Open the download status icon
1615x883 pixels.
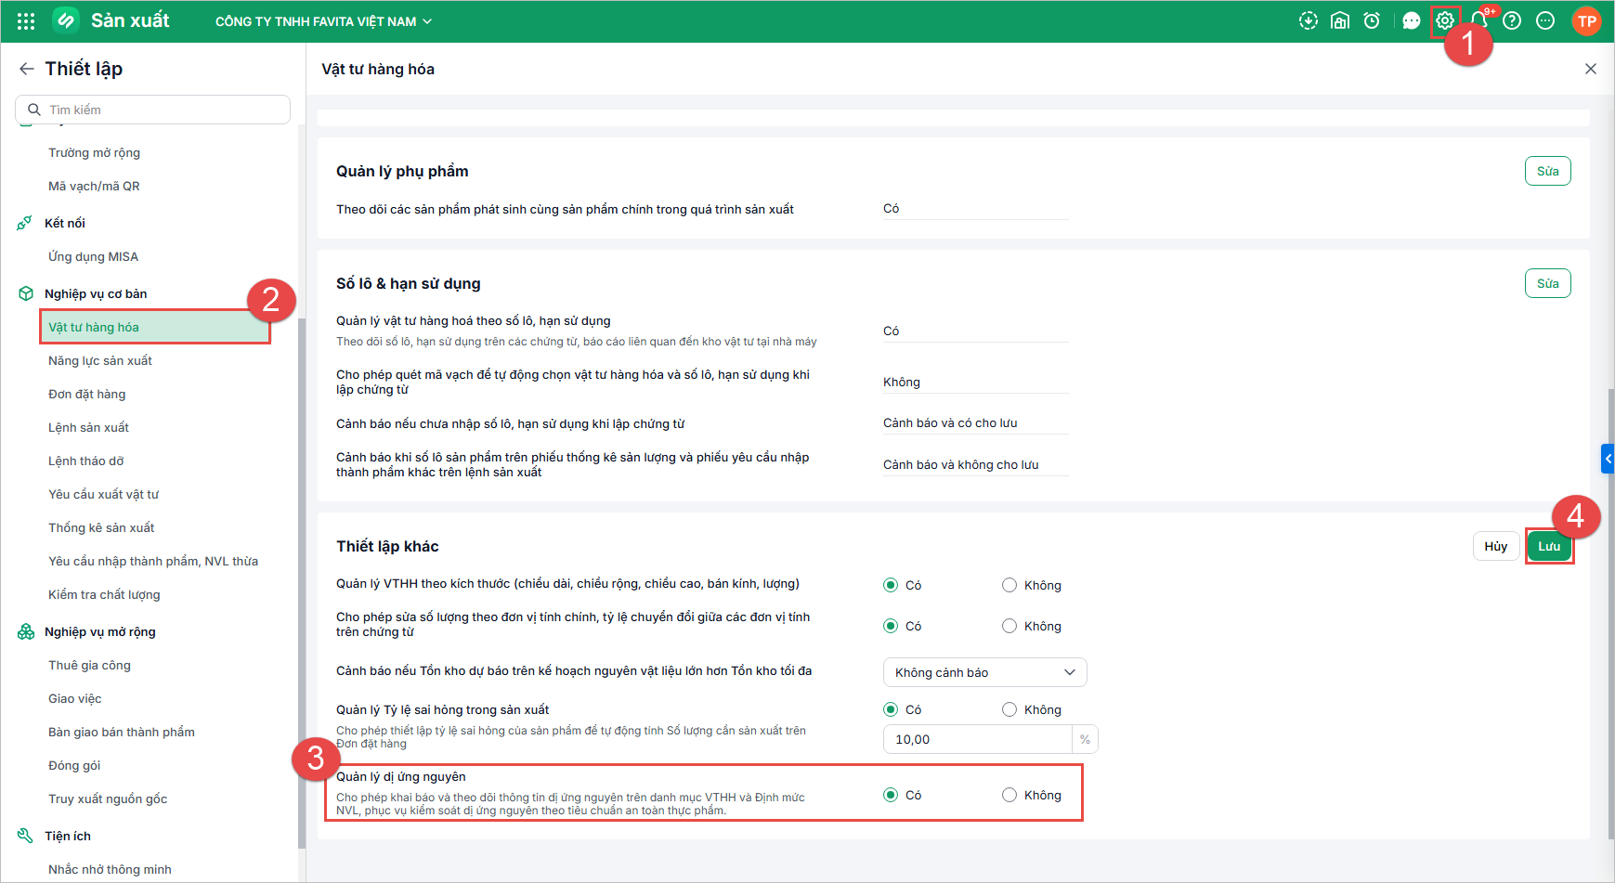(1308, 20)
